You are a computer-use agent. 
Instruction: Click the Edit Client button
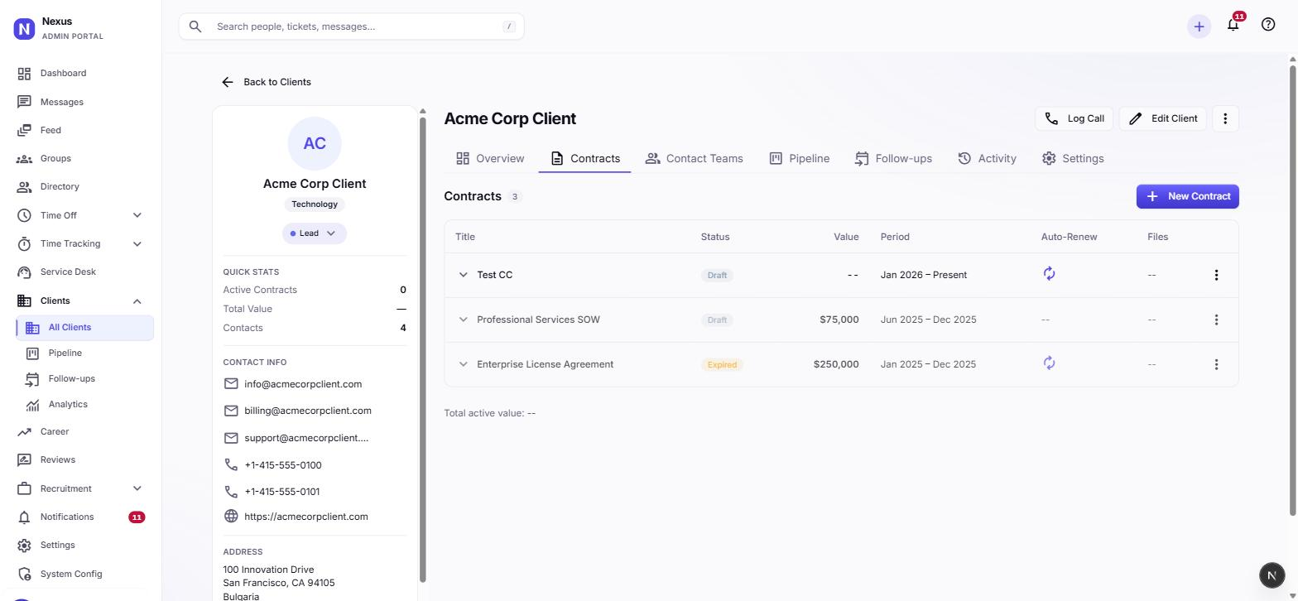(x=1163, y=118)
